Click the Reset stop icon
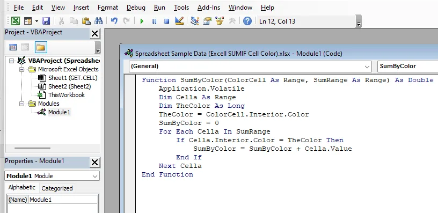 click(167, 21)
